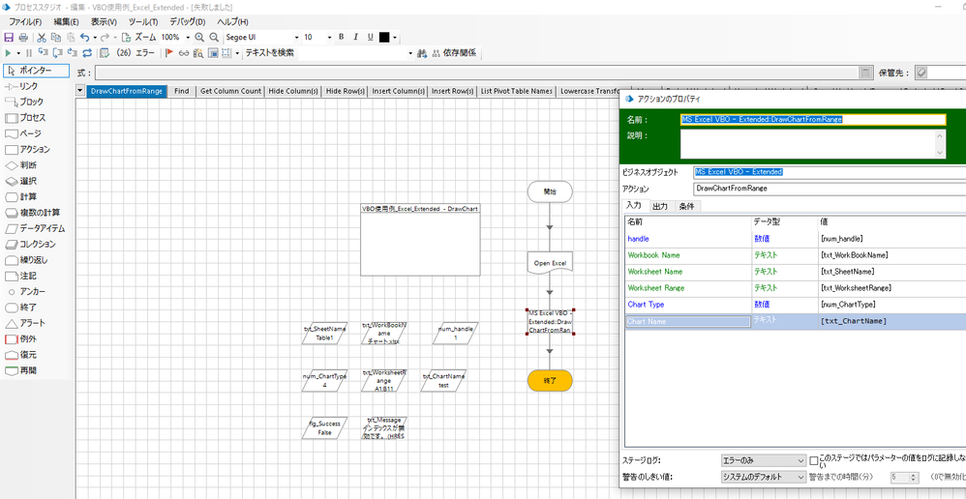Viewport: 966px width, 499px height.
Task: Zoom in with the magnifier plus icon
Action: 199,37
